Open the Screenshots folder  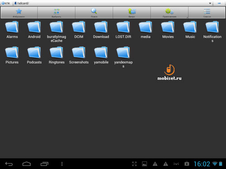pos(79,55)
